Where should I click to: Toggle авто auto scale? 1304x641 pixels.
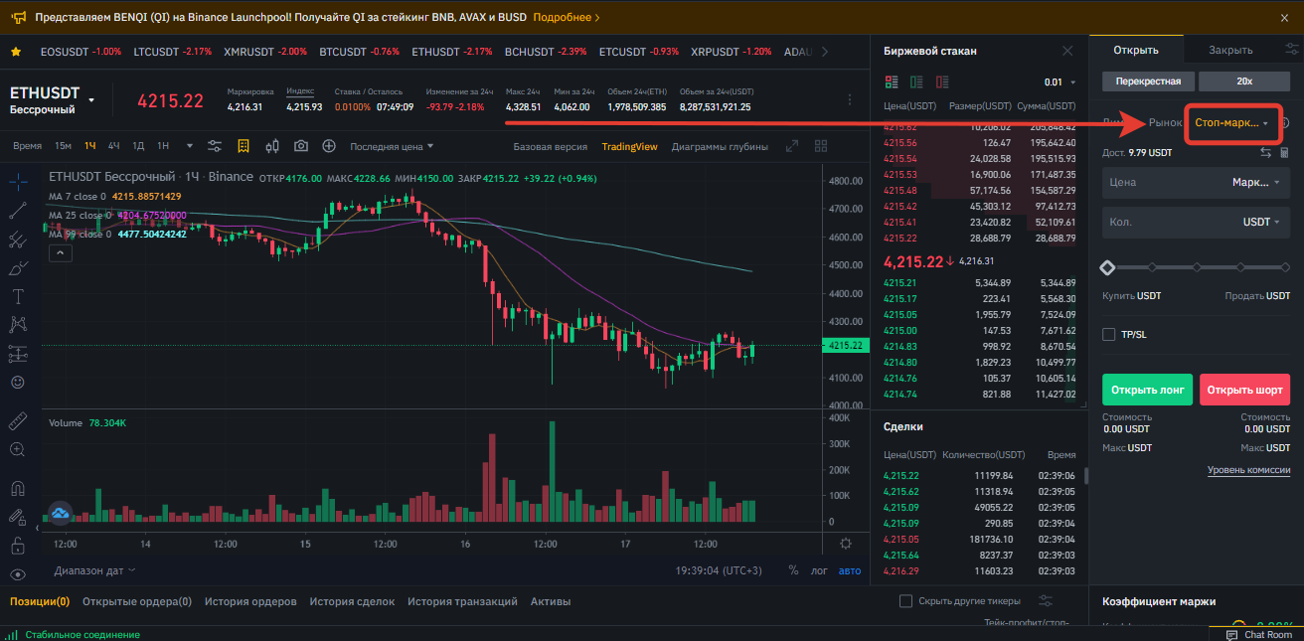850,570
